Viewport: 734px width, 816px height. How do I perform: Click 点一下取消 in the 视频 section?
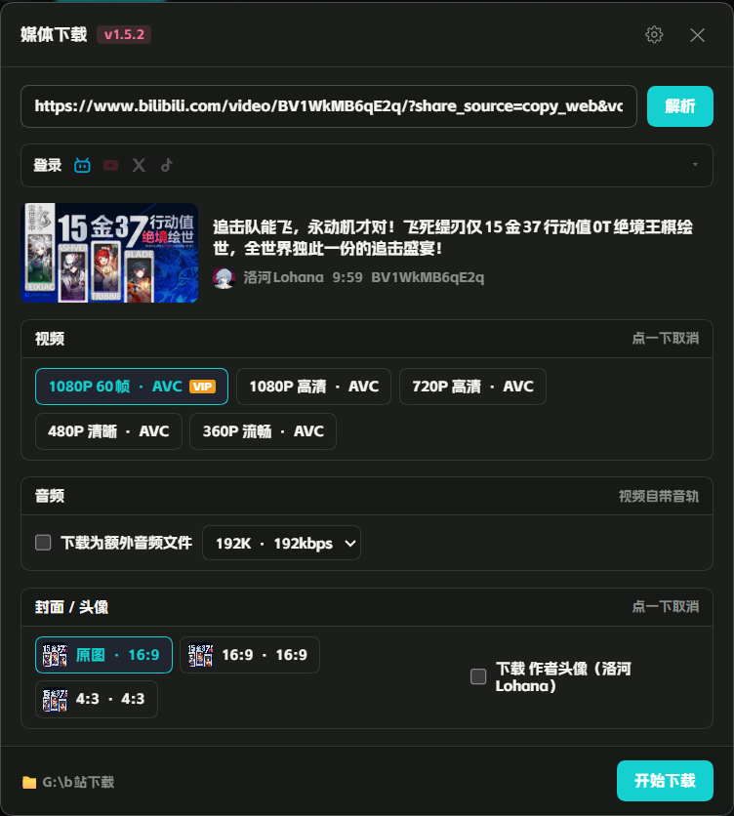pos(666,339)
